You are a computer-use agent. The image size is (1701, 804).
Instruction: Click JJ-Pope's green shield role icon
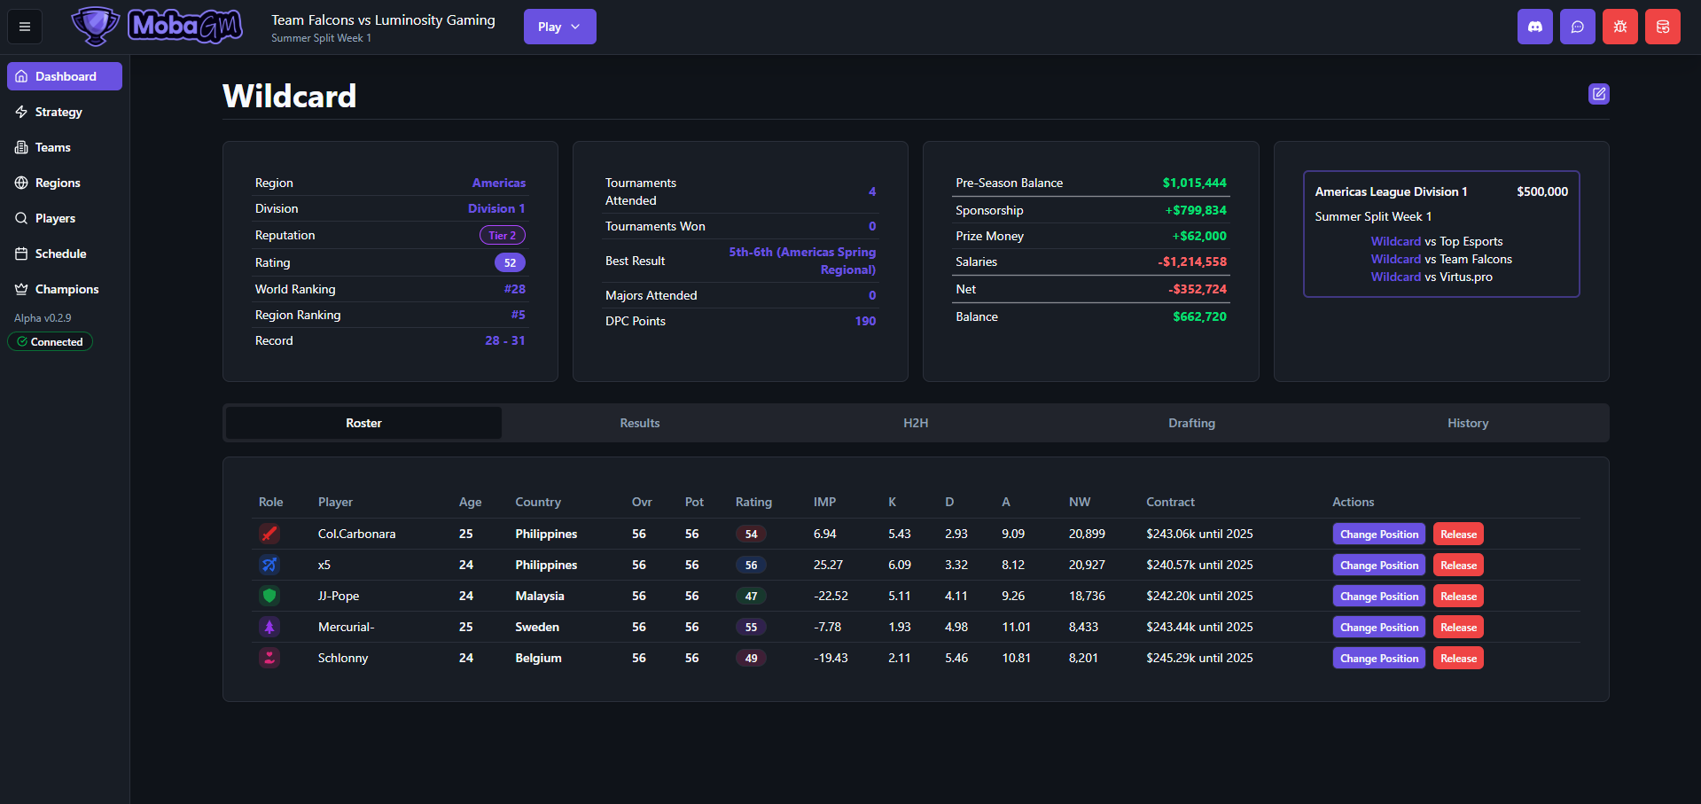(x=269, y=596)
